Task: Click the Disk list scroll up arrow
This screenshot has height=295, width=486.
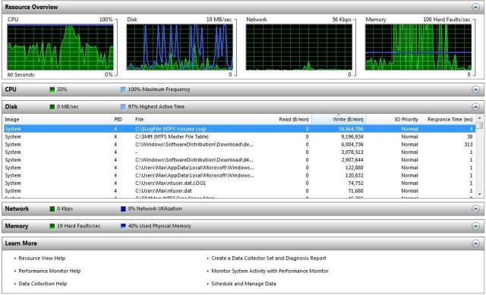Action: 479,118
